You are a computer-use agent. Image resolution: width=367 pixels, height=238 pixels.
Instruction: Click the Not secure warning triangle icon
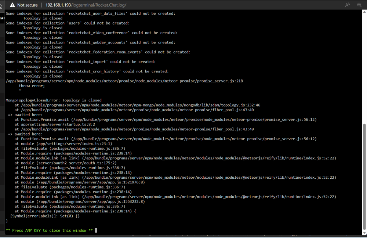pos(12,5)
